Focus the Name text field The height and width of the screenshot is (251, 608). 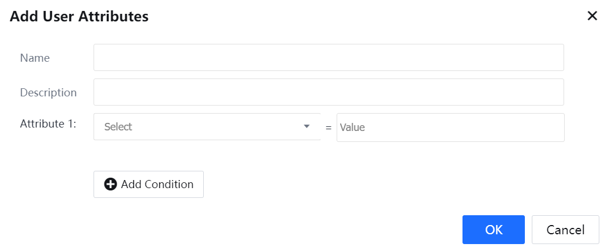[329, 58]
